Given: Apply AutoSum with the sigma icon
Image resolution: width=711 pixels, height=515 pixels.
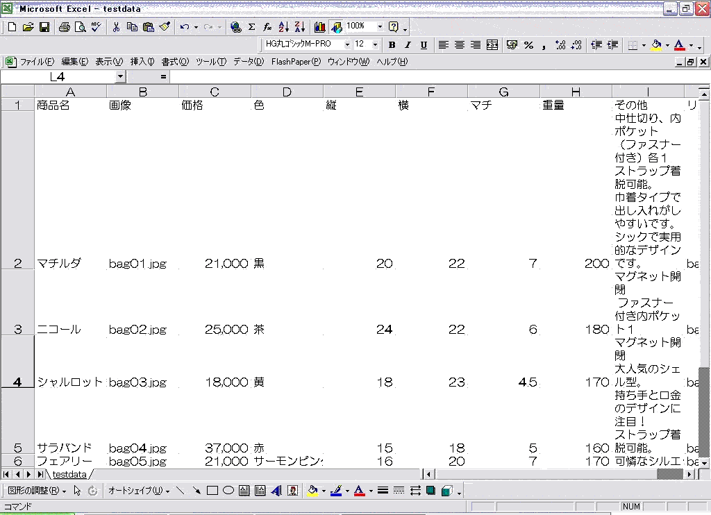Looking at the screenshot, I should (251, 27).
